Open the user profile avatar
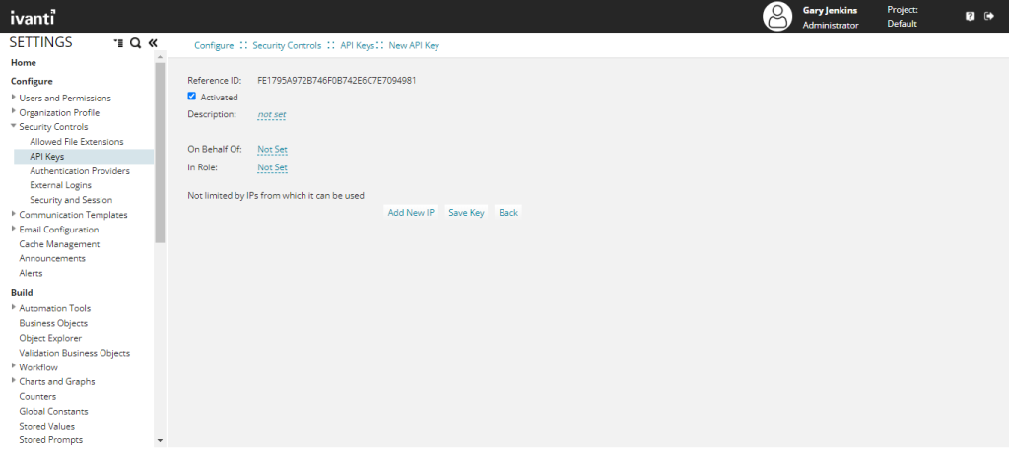 point(777,17)
